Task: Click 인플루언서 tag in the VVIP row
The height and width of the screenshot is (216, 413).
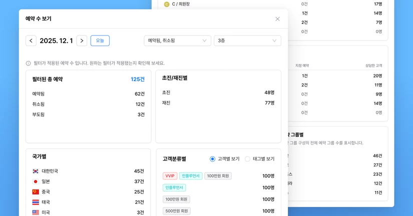Action: pos(191,176)
